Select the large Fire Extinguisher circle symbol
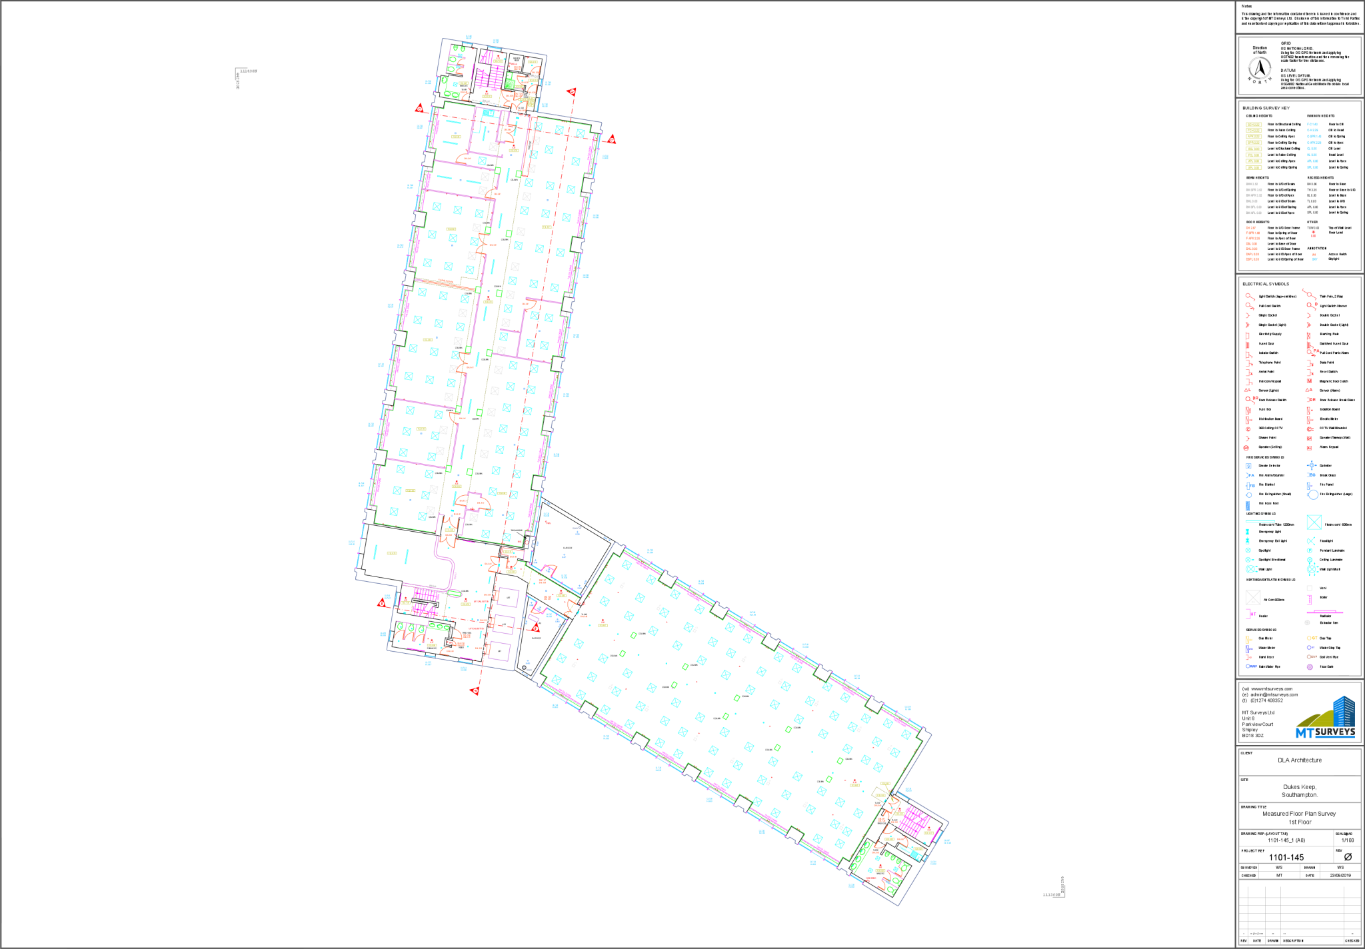Screen dimensions: 1365x949 click(1312, 494)
